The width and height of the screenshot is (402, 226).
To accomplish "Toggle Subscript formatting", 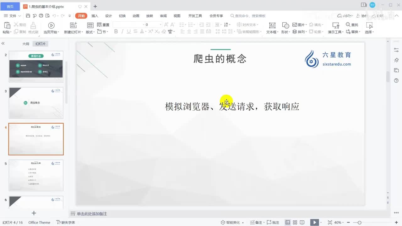I will point(157,31).
